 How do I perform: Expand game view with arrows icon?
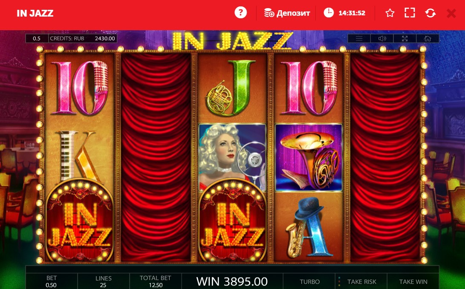coord(405,38)
